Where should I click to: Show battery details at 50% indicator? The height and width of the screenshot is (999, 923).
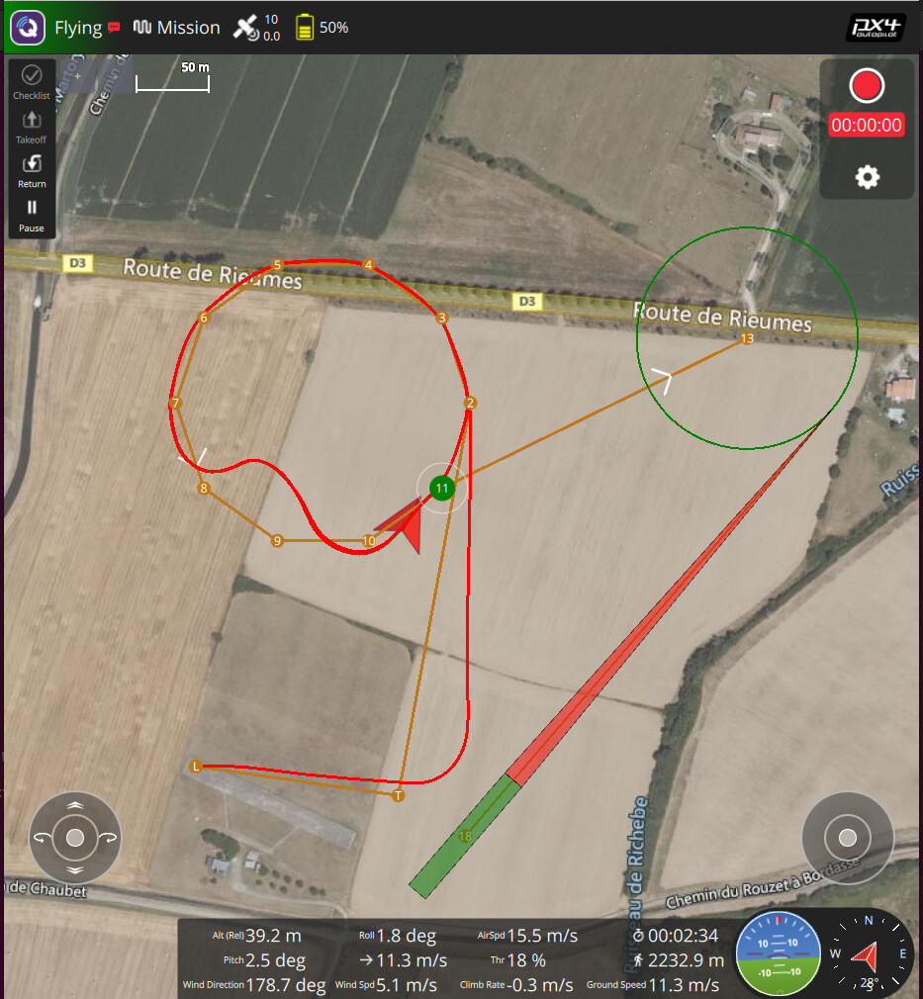322,28
